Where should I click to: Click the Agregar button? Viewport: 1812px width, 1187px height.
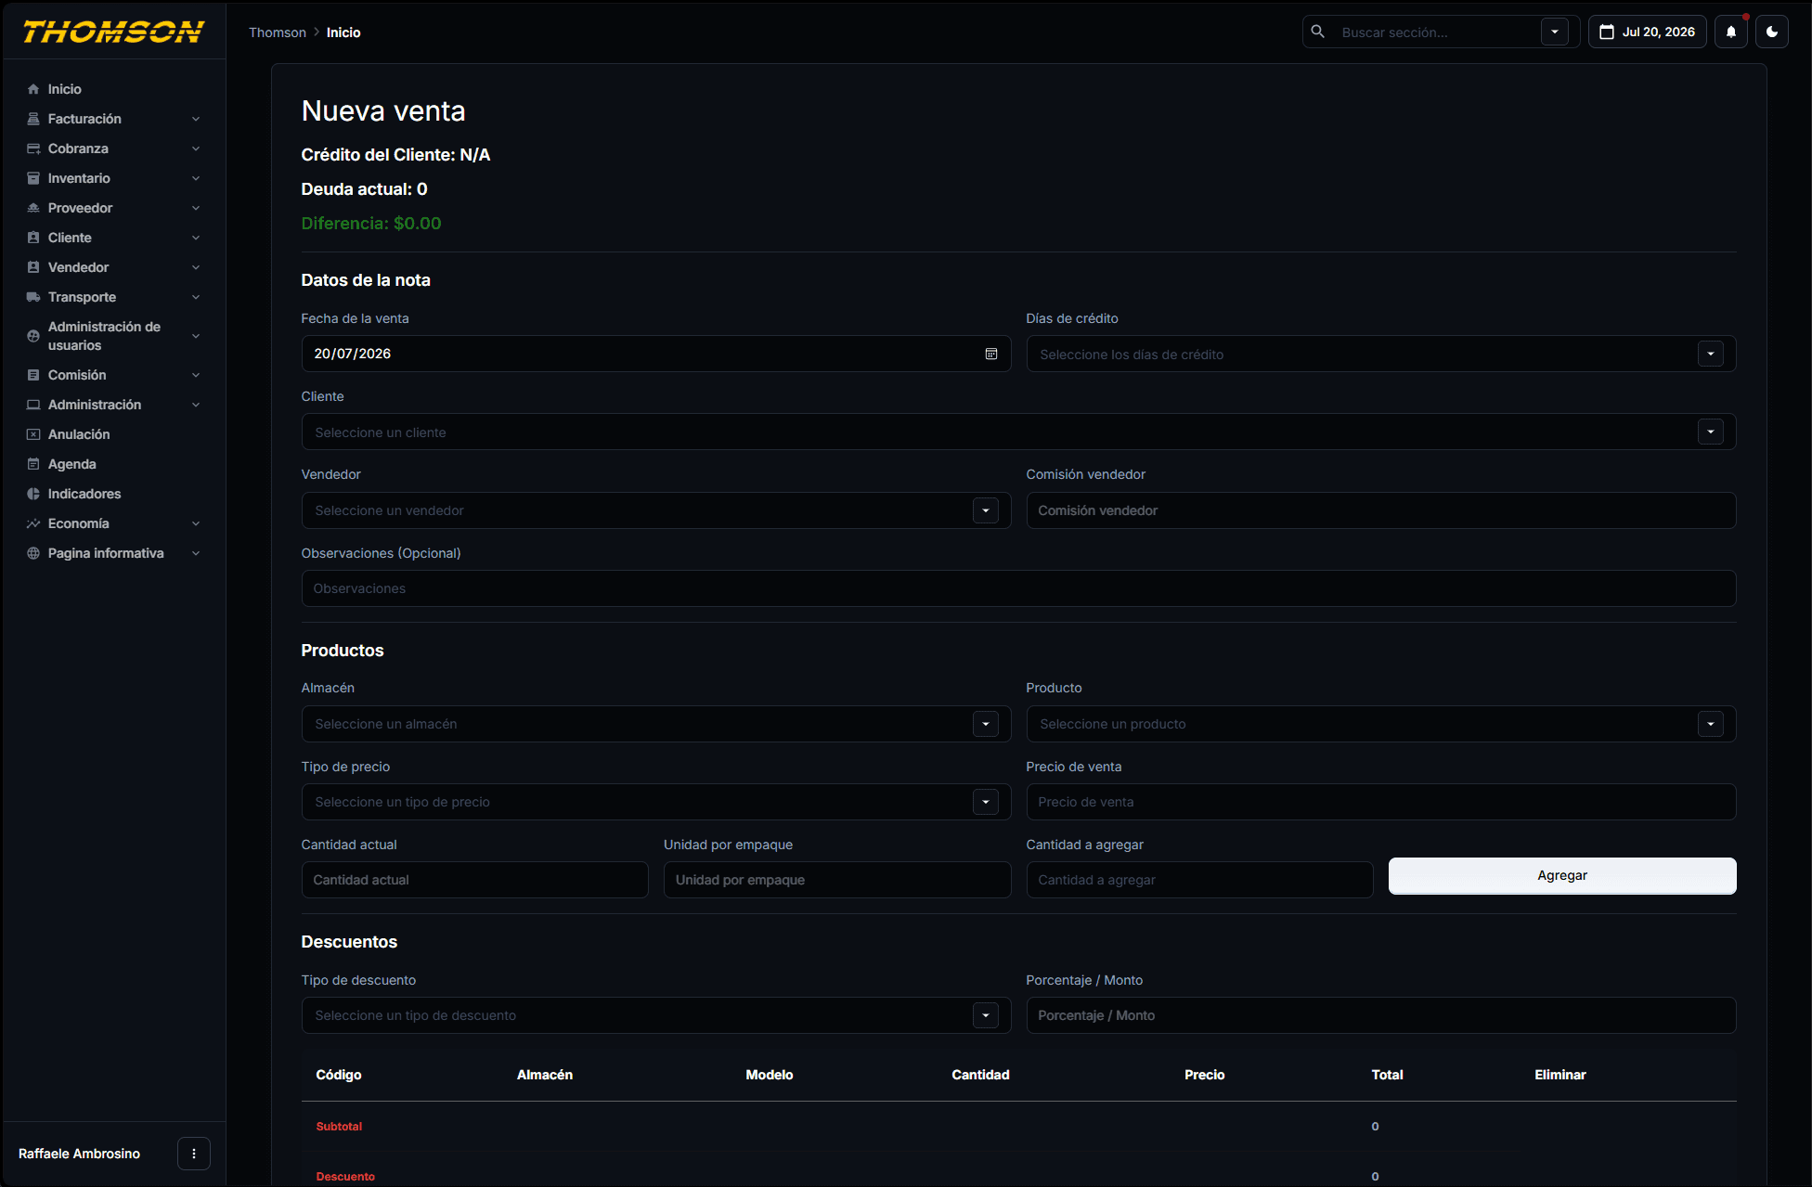[x=1562, y=875]
